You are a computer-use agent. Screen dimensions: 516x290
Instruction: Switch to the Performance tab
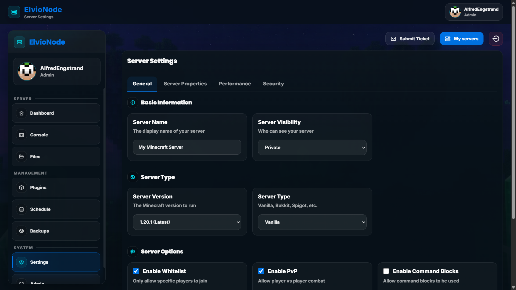tap(235, 84)
